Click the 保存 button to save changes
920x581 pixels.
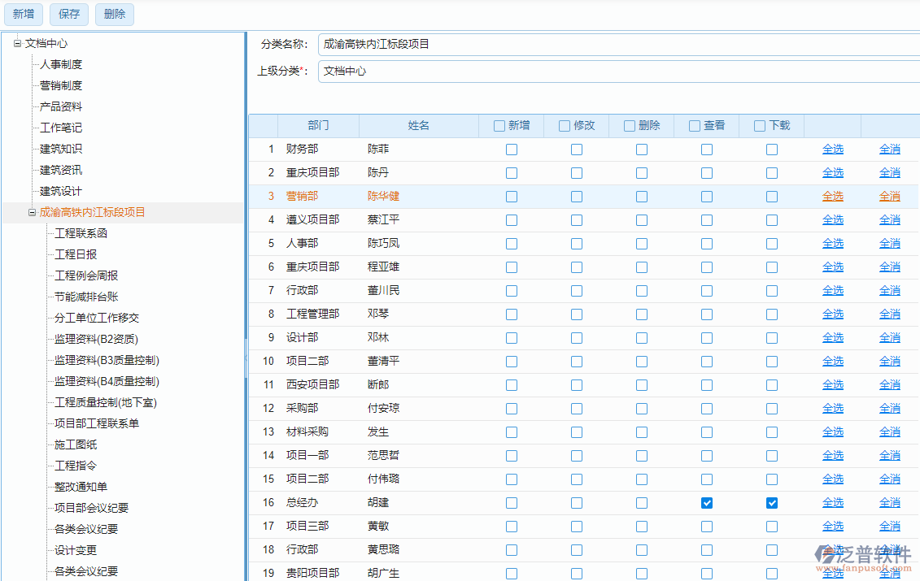(x=68, y=14)
